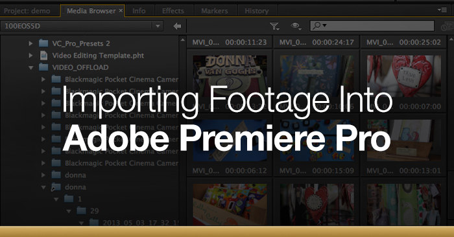The width and height of the screenshot is (454, 237).
Task: Open the file type filter funnel icon
Action: pos(274,27)
